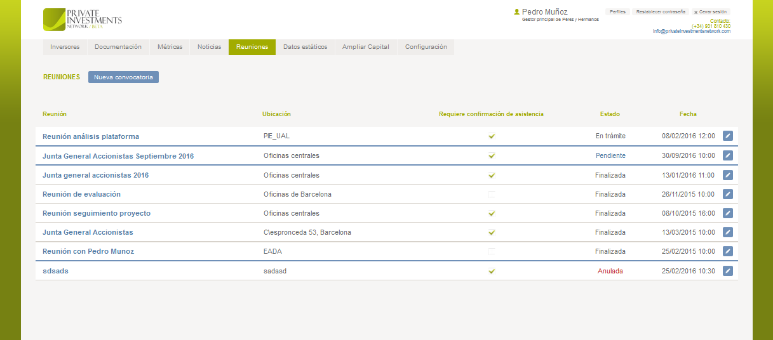Viewport: 773px width, 340px height.
Task: Go to the Ampliar Capital tab
Action: (x=366, y=47)
